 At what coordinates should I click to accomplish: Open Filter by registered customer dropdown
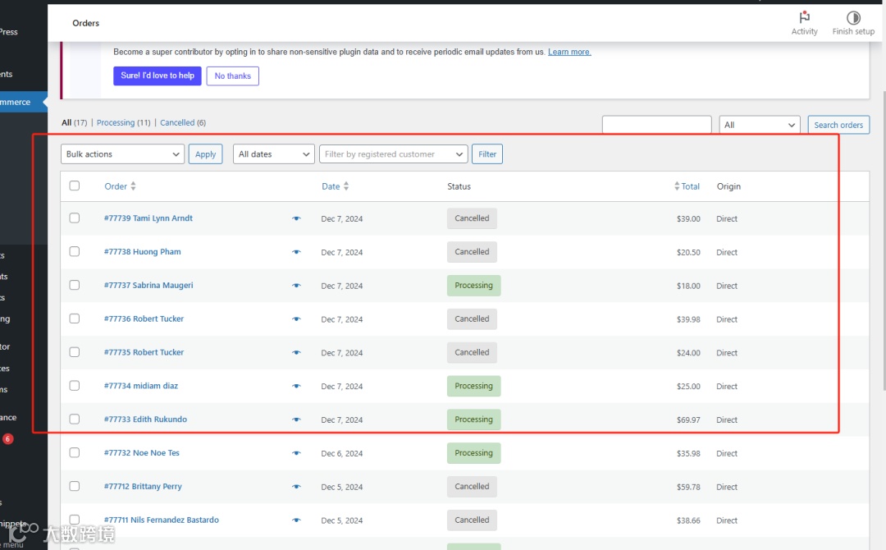394,154
